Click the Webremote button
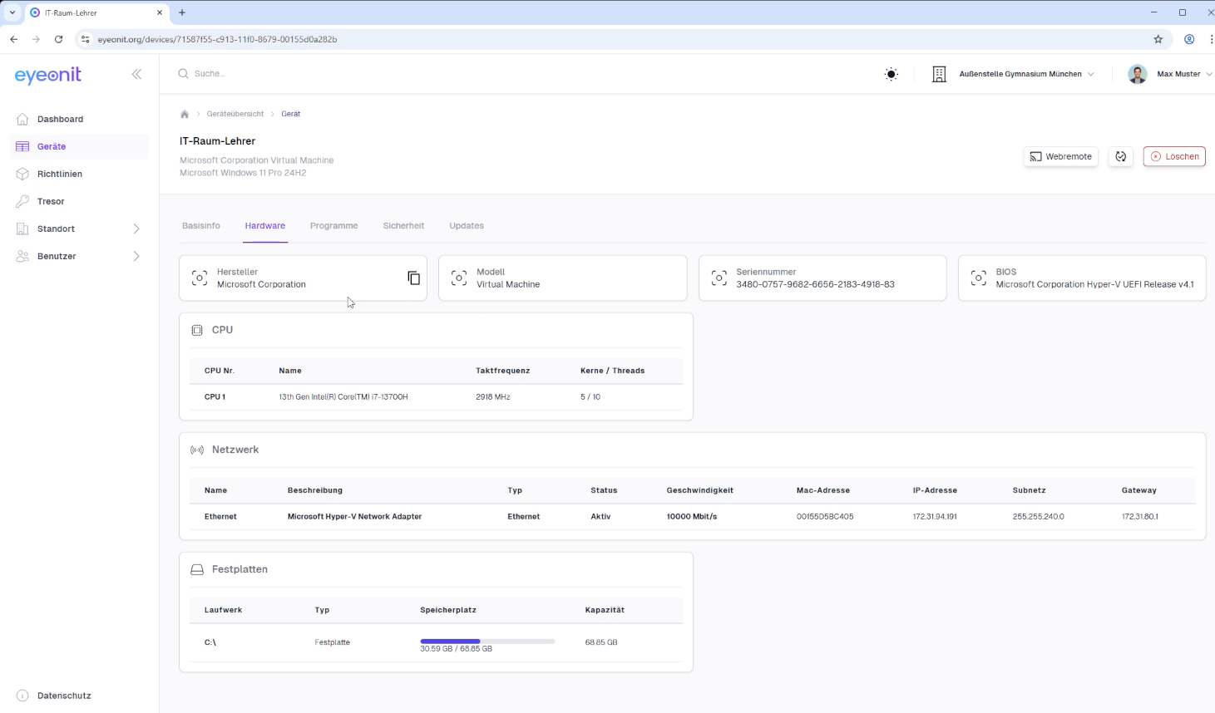Viewport: 1215px width, 713px height. 1060,156
